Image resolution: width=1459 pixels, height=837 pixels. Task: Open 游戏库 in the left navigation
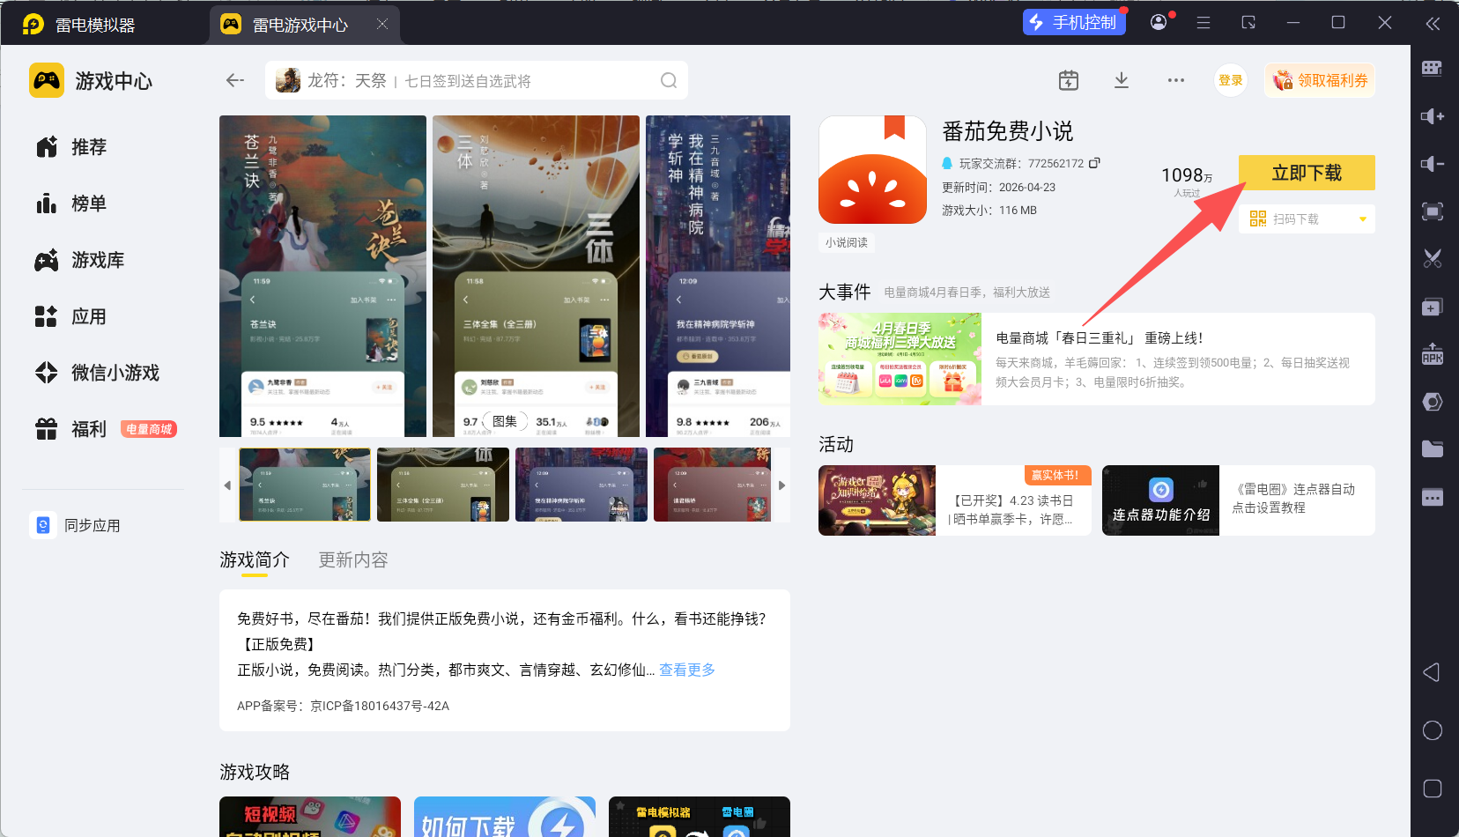(80, 260)
